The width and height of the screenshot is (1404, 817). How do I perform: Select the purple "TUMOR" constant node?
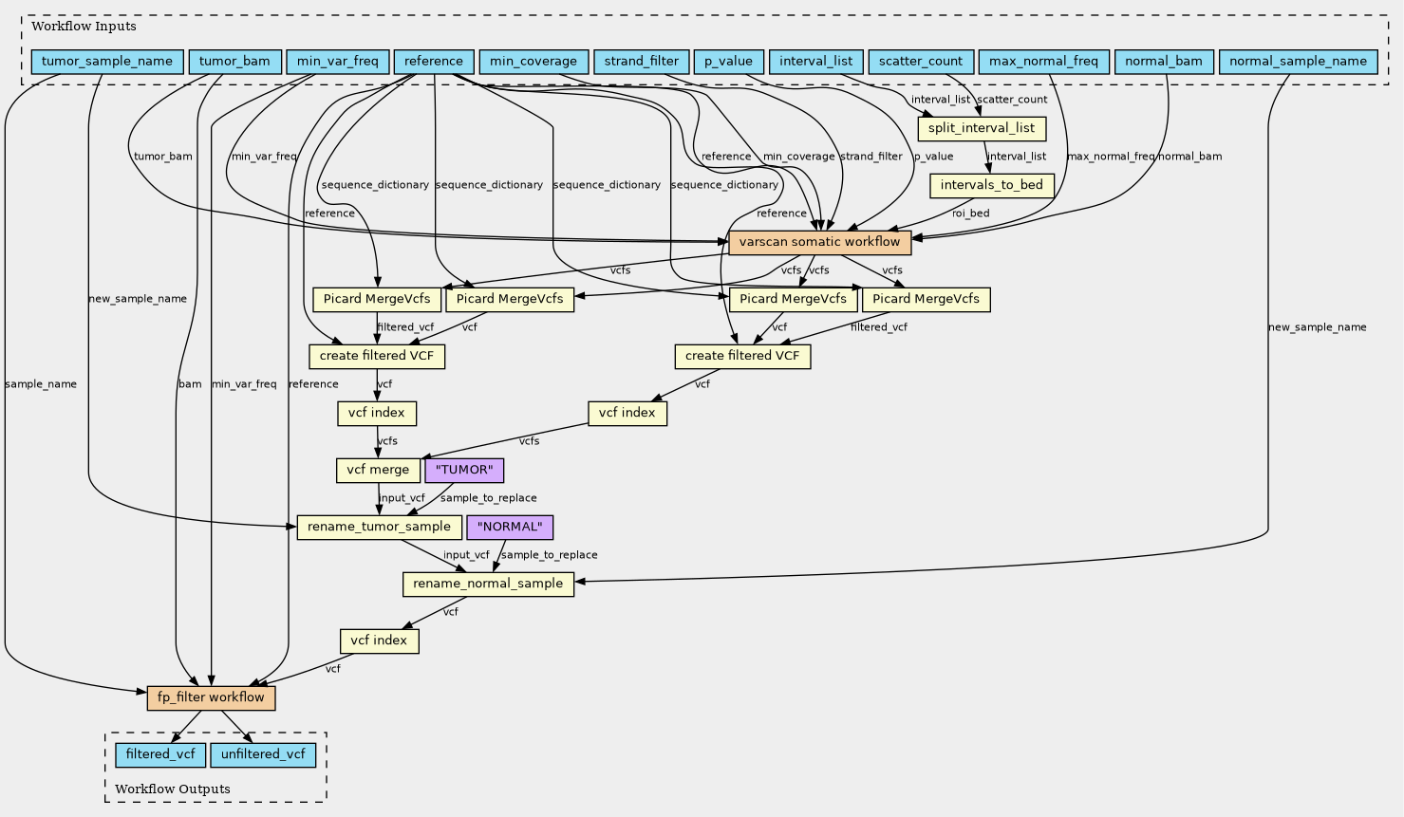pyautogui.click(x=463, y=470)
